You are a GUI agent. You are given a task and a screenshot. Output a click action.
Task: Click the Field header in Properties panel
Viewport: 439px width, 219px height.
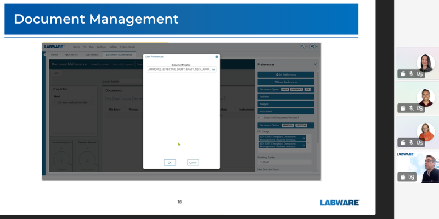click(x=57, y=97)
